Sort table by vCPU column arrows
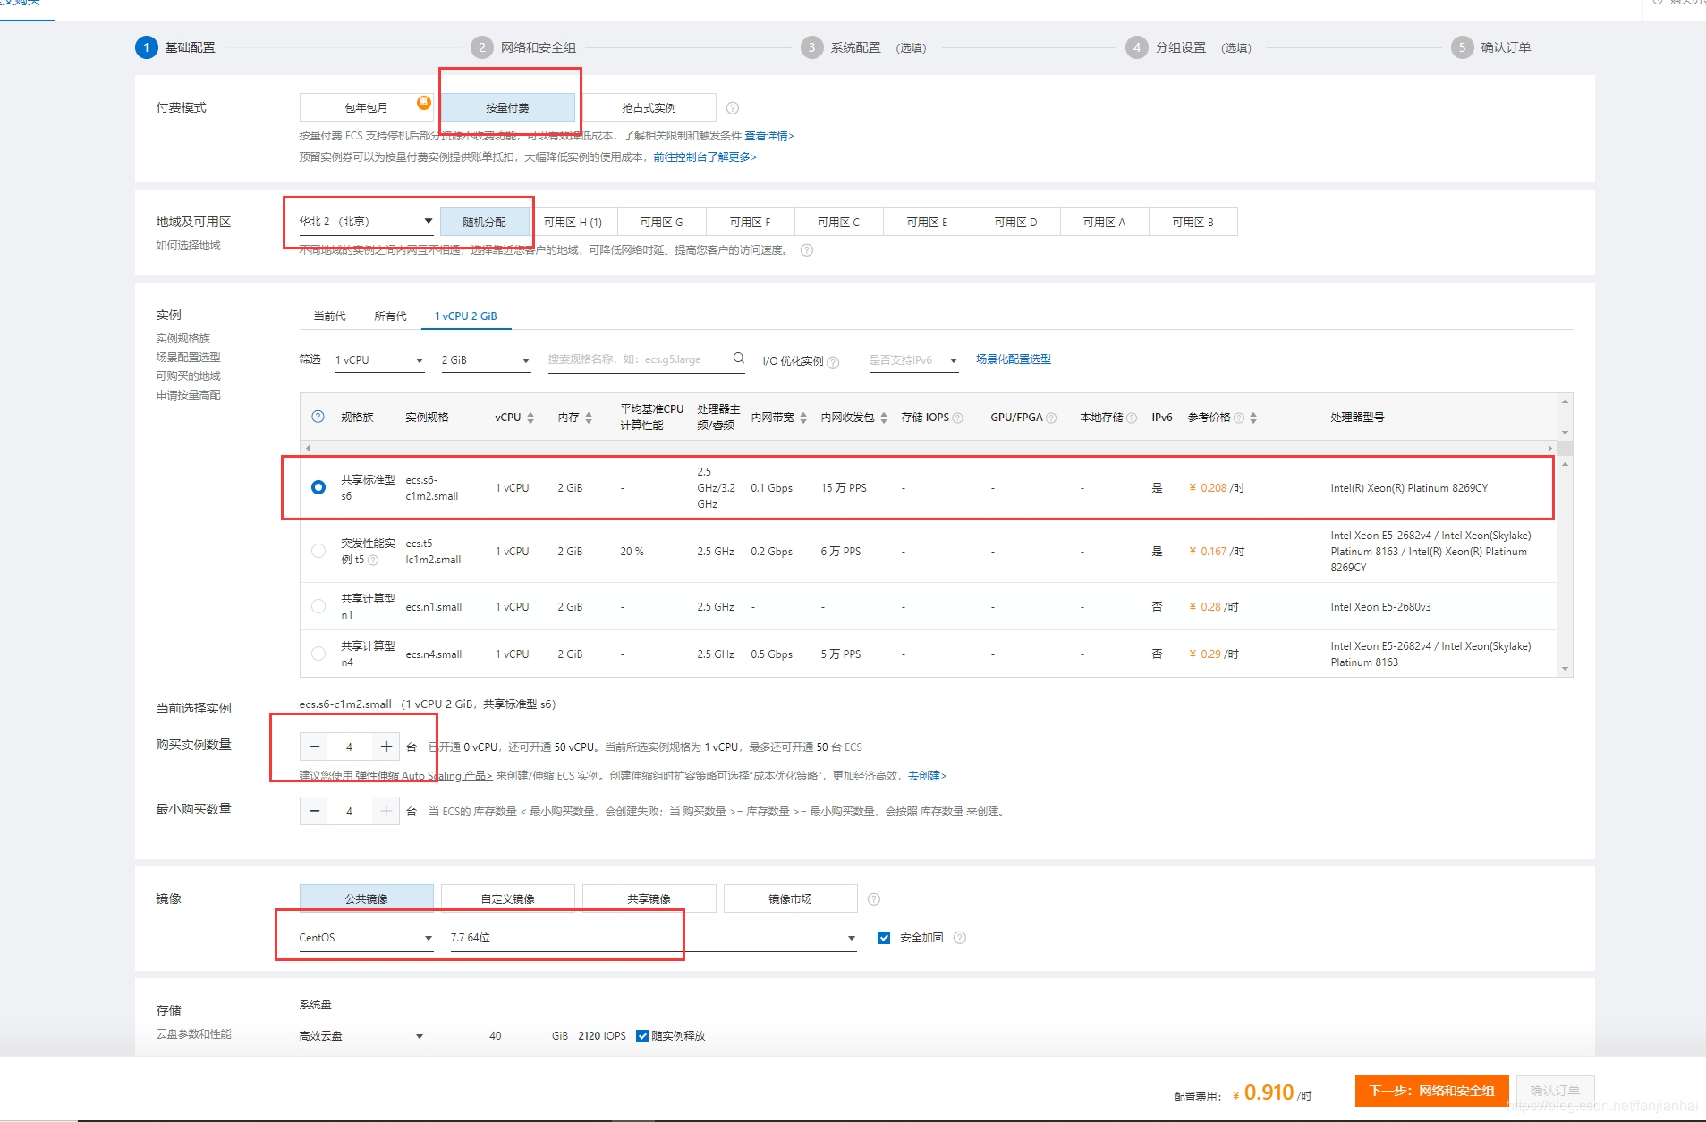1706x1122 pixels. (530, 418)
